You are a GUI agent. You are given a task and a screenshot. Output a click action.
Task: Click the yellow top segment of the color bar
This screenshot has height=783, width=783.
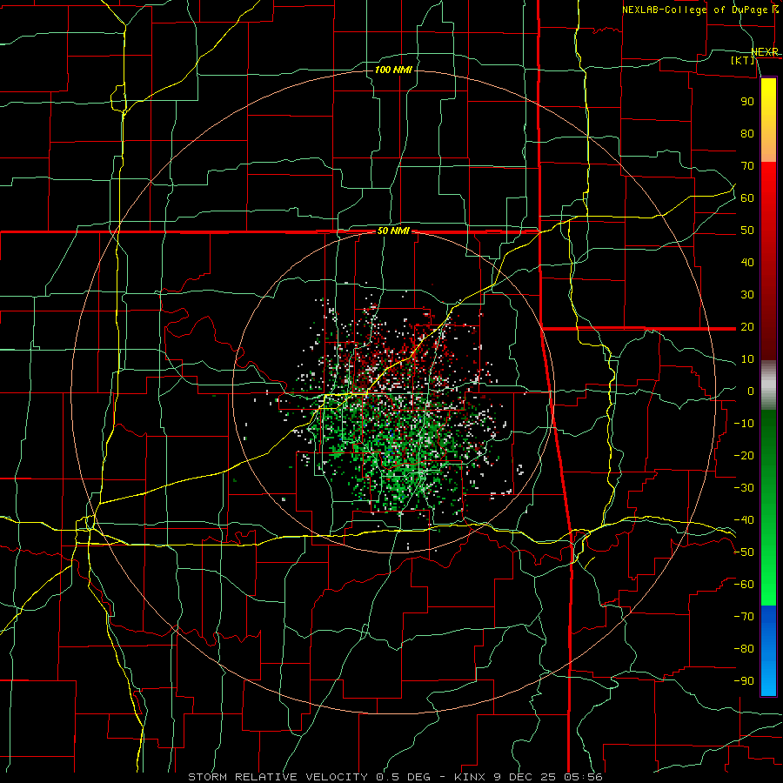click(x=768, y=120)
